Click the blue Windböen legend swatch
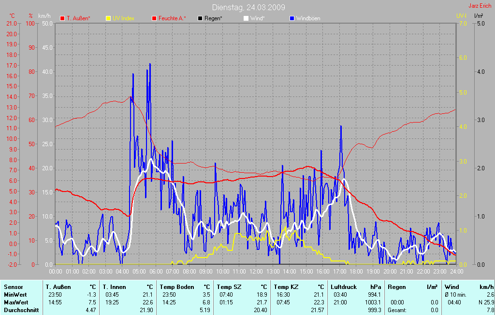The width and height of the screenshot is (495, 315). tap(292, 19)
